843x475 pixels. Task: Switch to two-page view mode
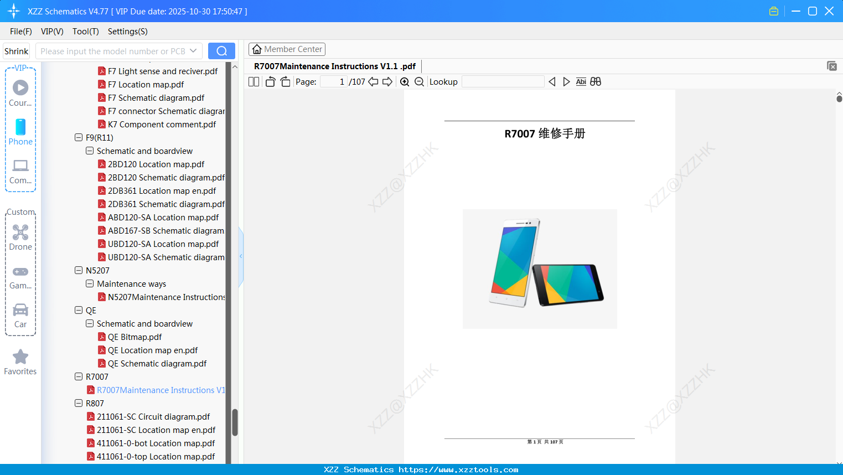tap(254, 81)
